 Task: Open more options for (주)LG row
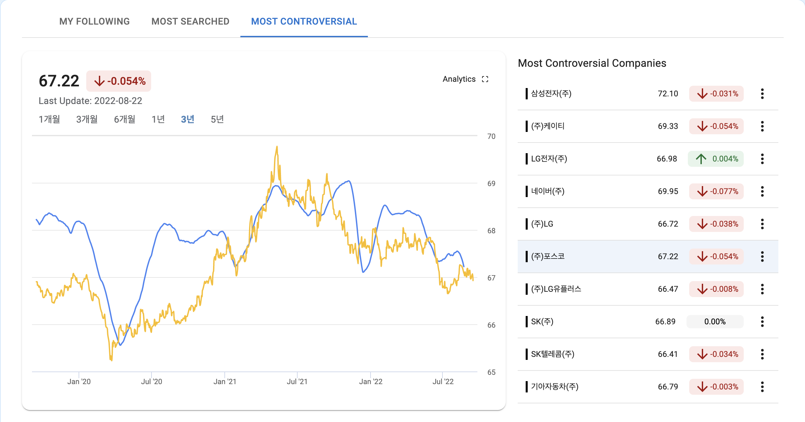[x=762, y=224]
